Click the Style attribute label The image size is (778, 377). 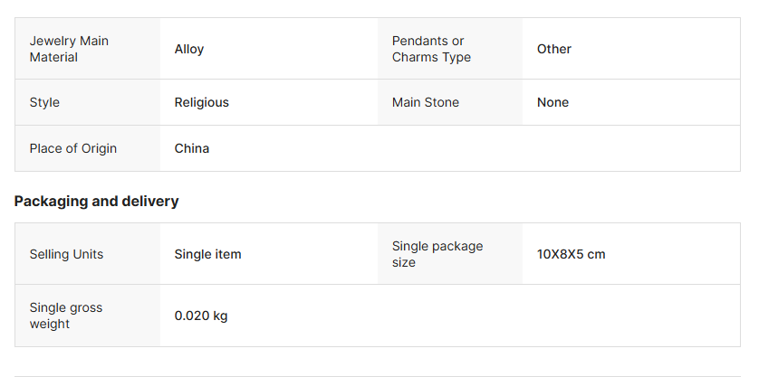[44, 102]
